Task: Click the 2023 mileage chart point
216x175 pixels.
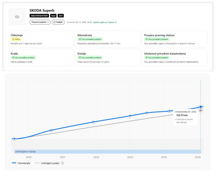Action: tap(130, 116)
